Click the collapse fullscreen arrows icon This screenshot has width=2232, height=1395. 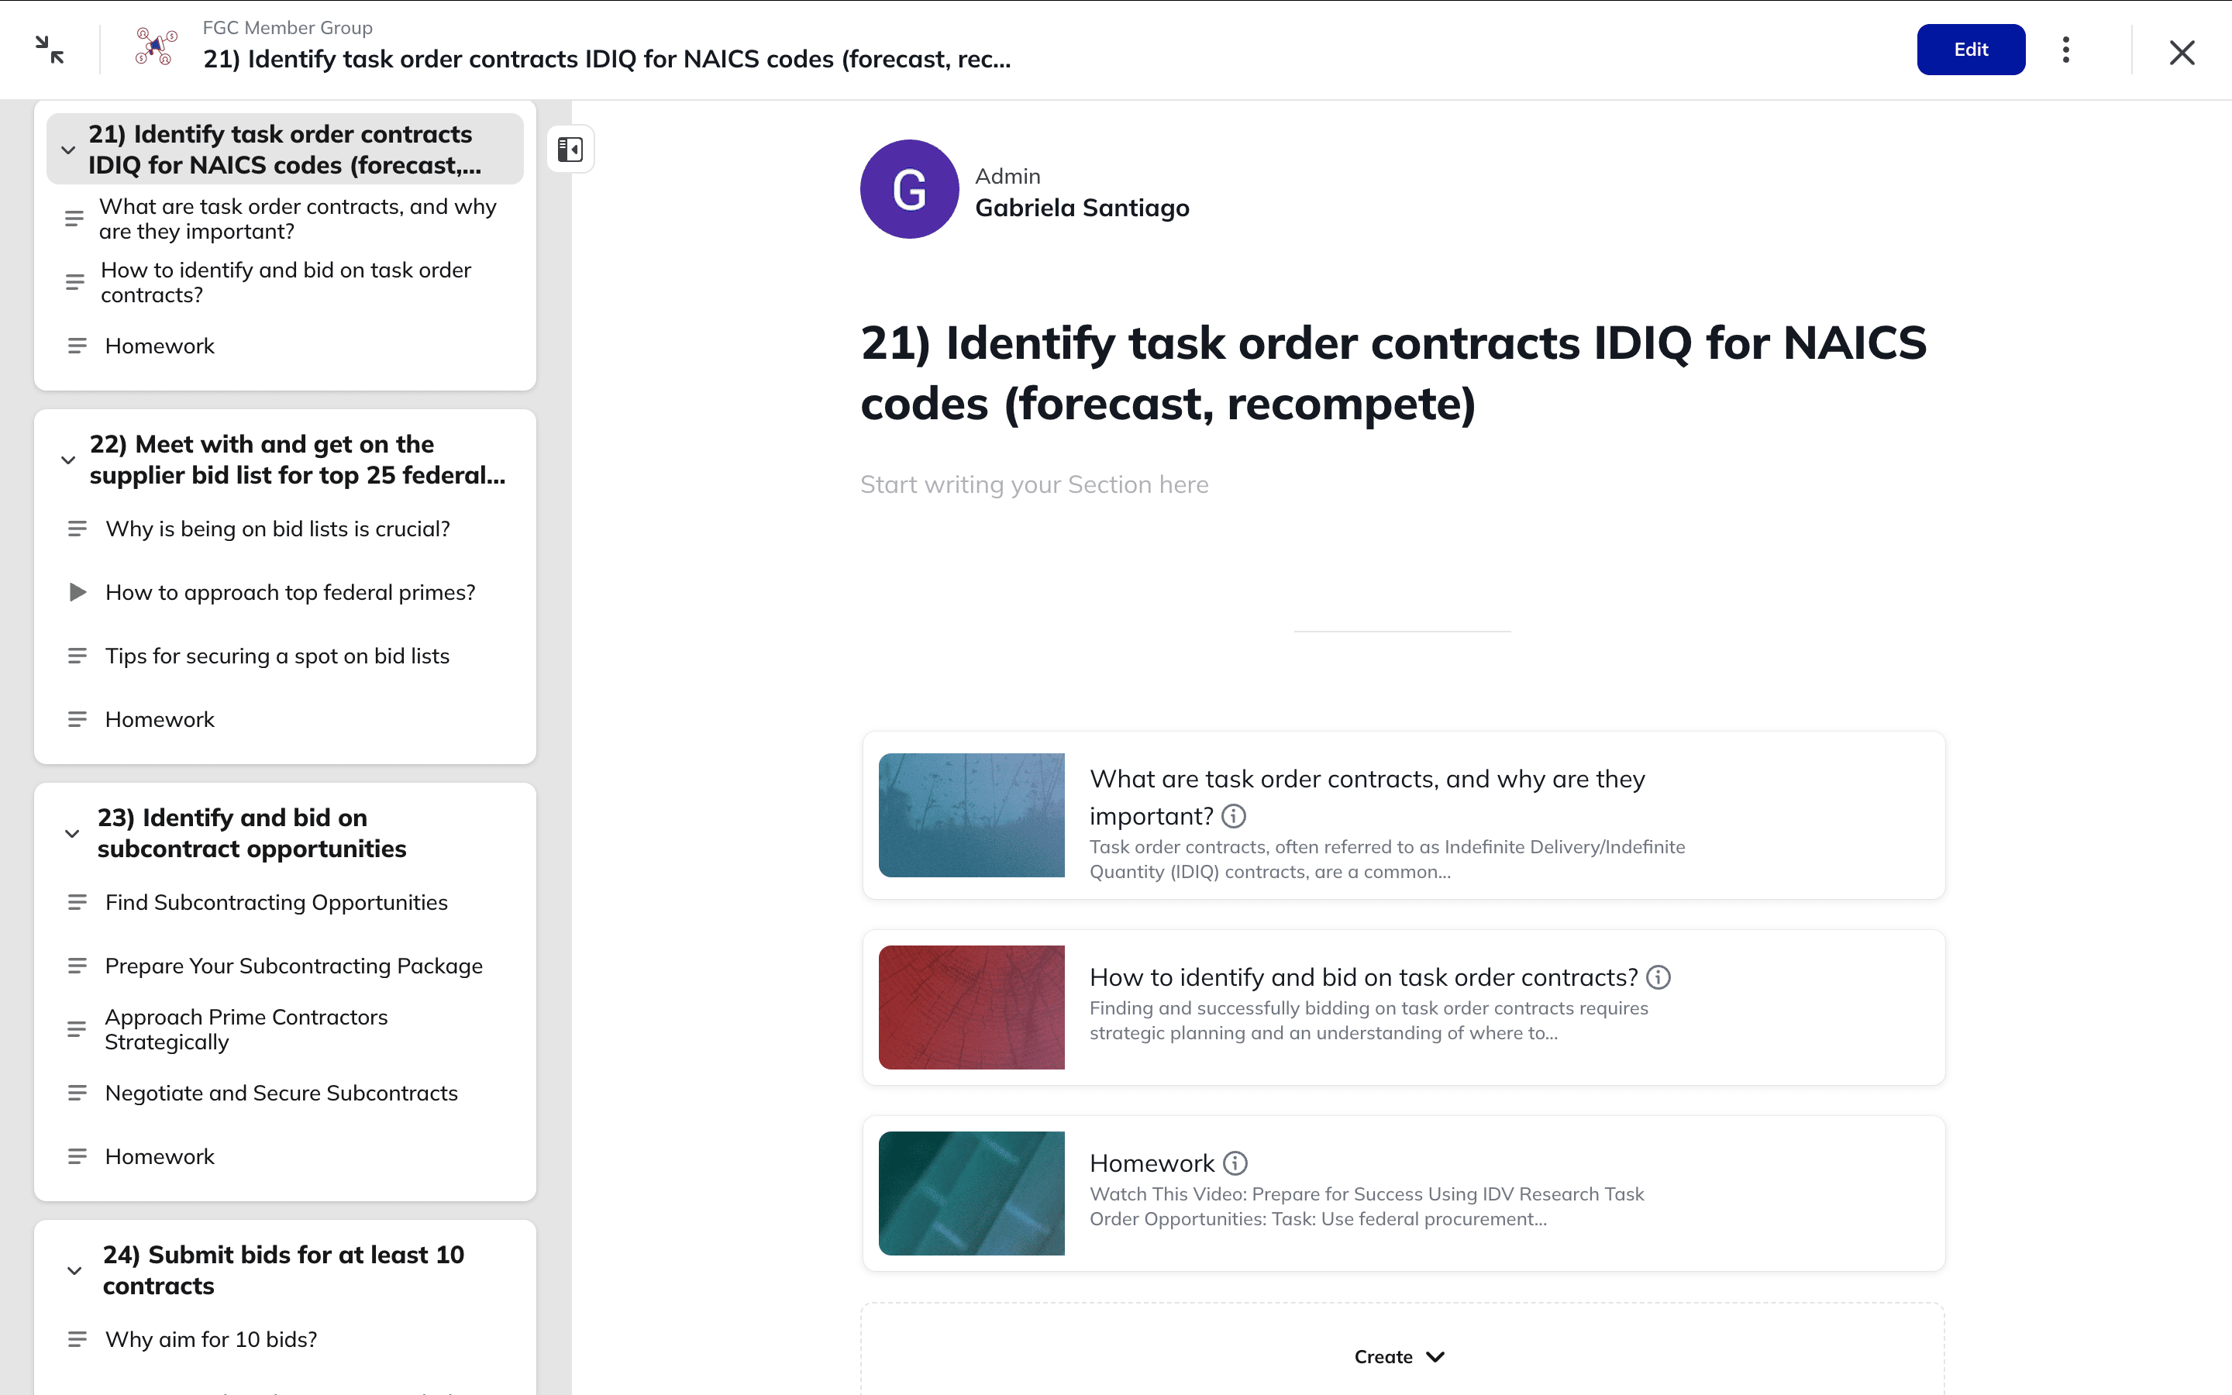50,50
